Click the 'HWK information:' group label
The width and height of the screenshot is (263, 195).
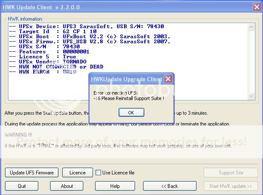[25, 19]
